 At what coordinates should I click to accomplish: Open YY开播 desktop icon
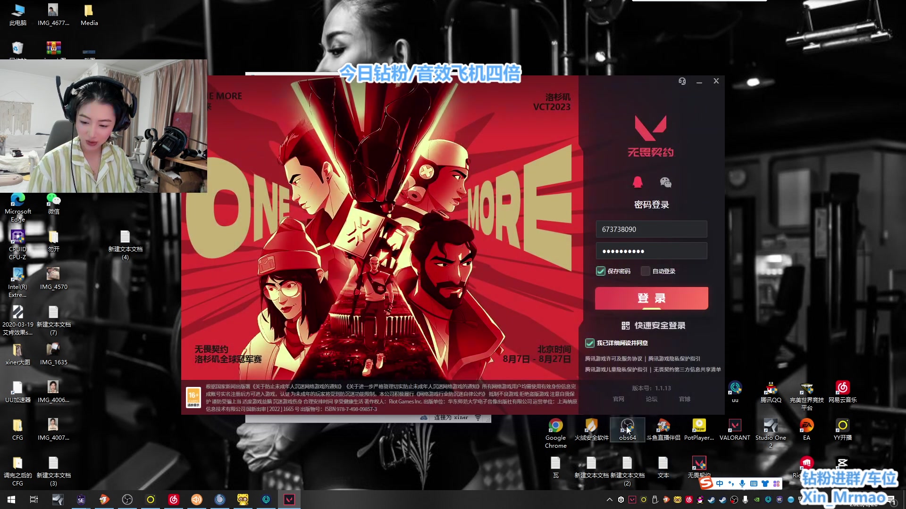click(842, 429)
